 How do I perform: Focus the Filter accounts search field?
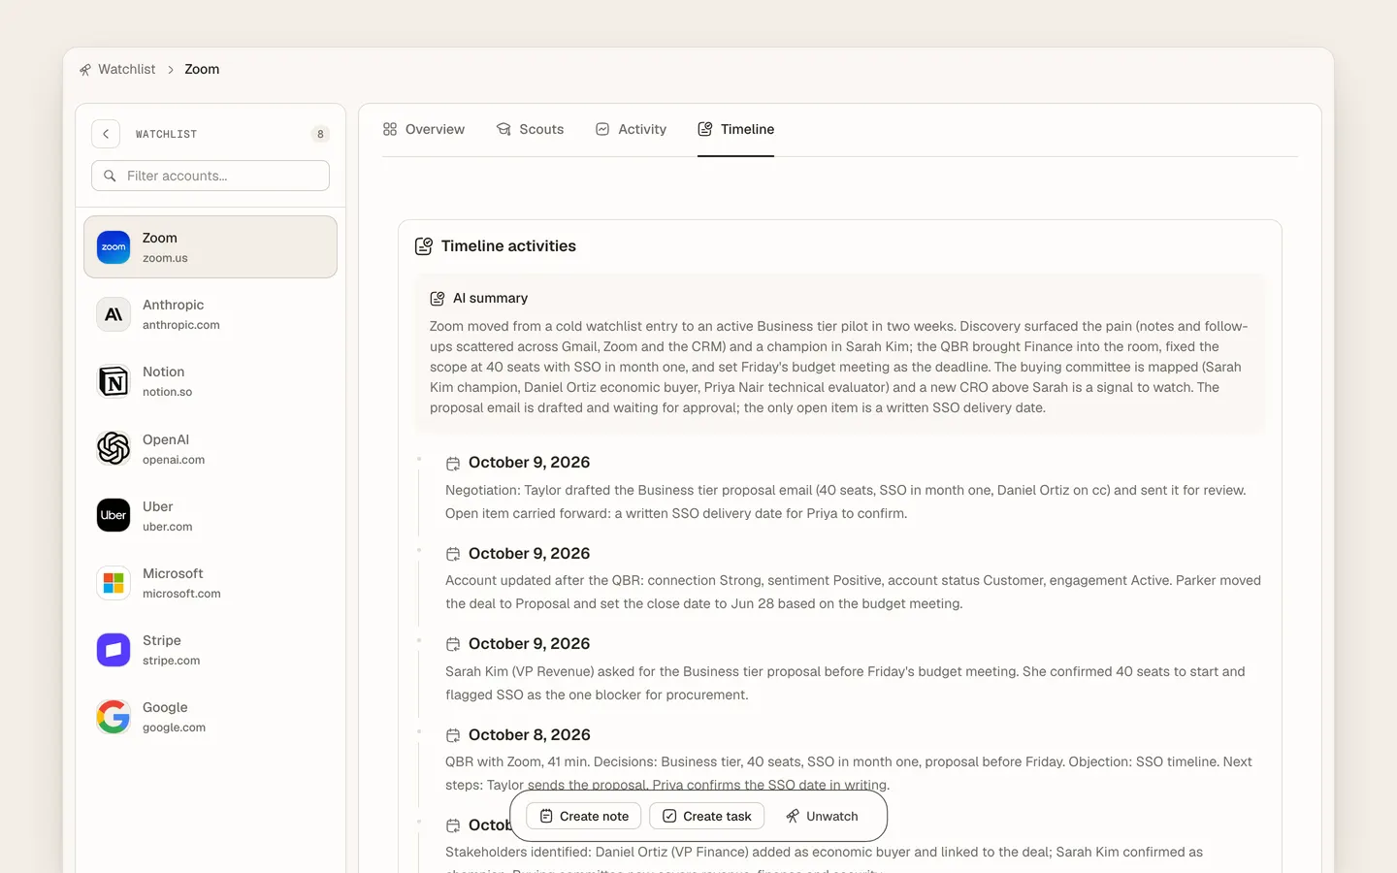tap(211, 176)
